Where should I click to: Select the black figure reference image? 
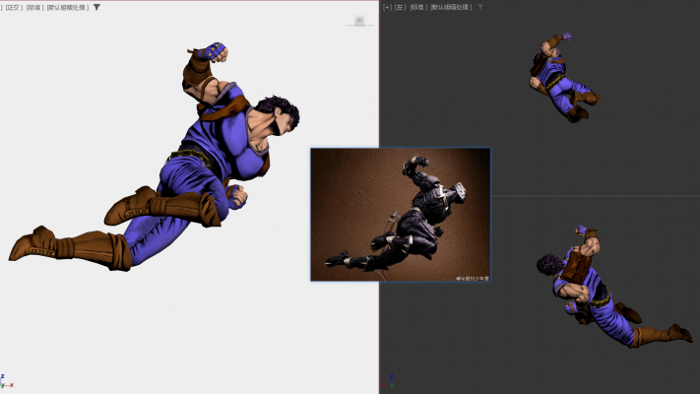400,214
